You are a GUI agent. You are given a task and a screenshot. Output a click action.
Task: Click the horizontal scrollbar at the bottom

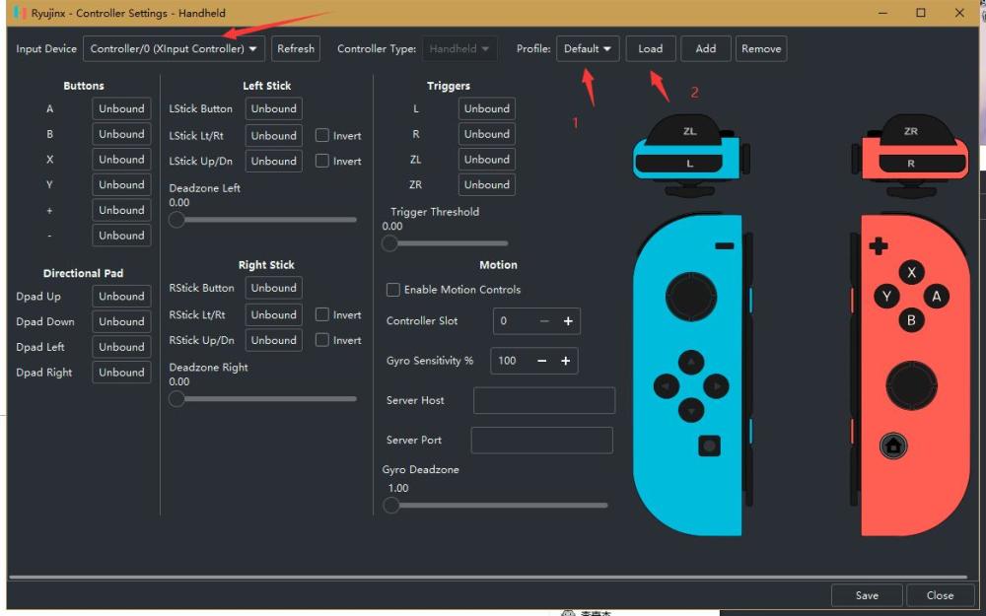pos(488,577)
